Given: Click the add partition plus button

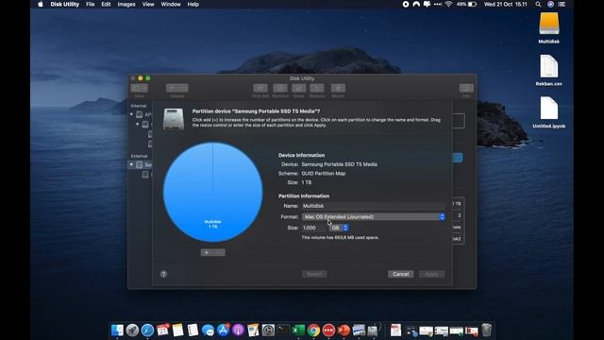Looking at the screenshot, I should pos(207,252).
